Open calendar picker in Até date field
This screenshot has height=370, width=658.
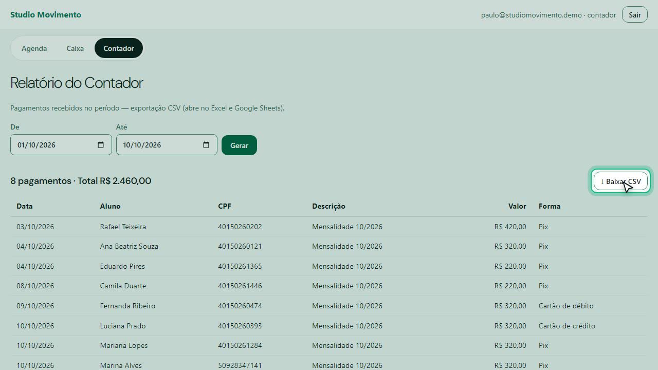coord(206,145)
